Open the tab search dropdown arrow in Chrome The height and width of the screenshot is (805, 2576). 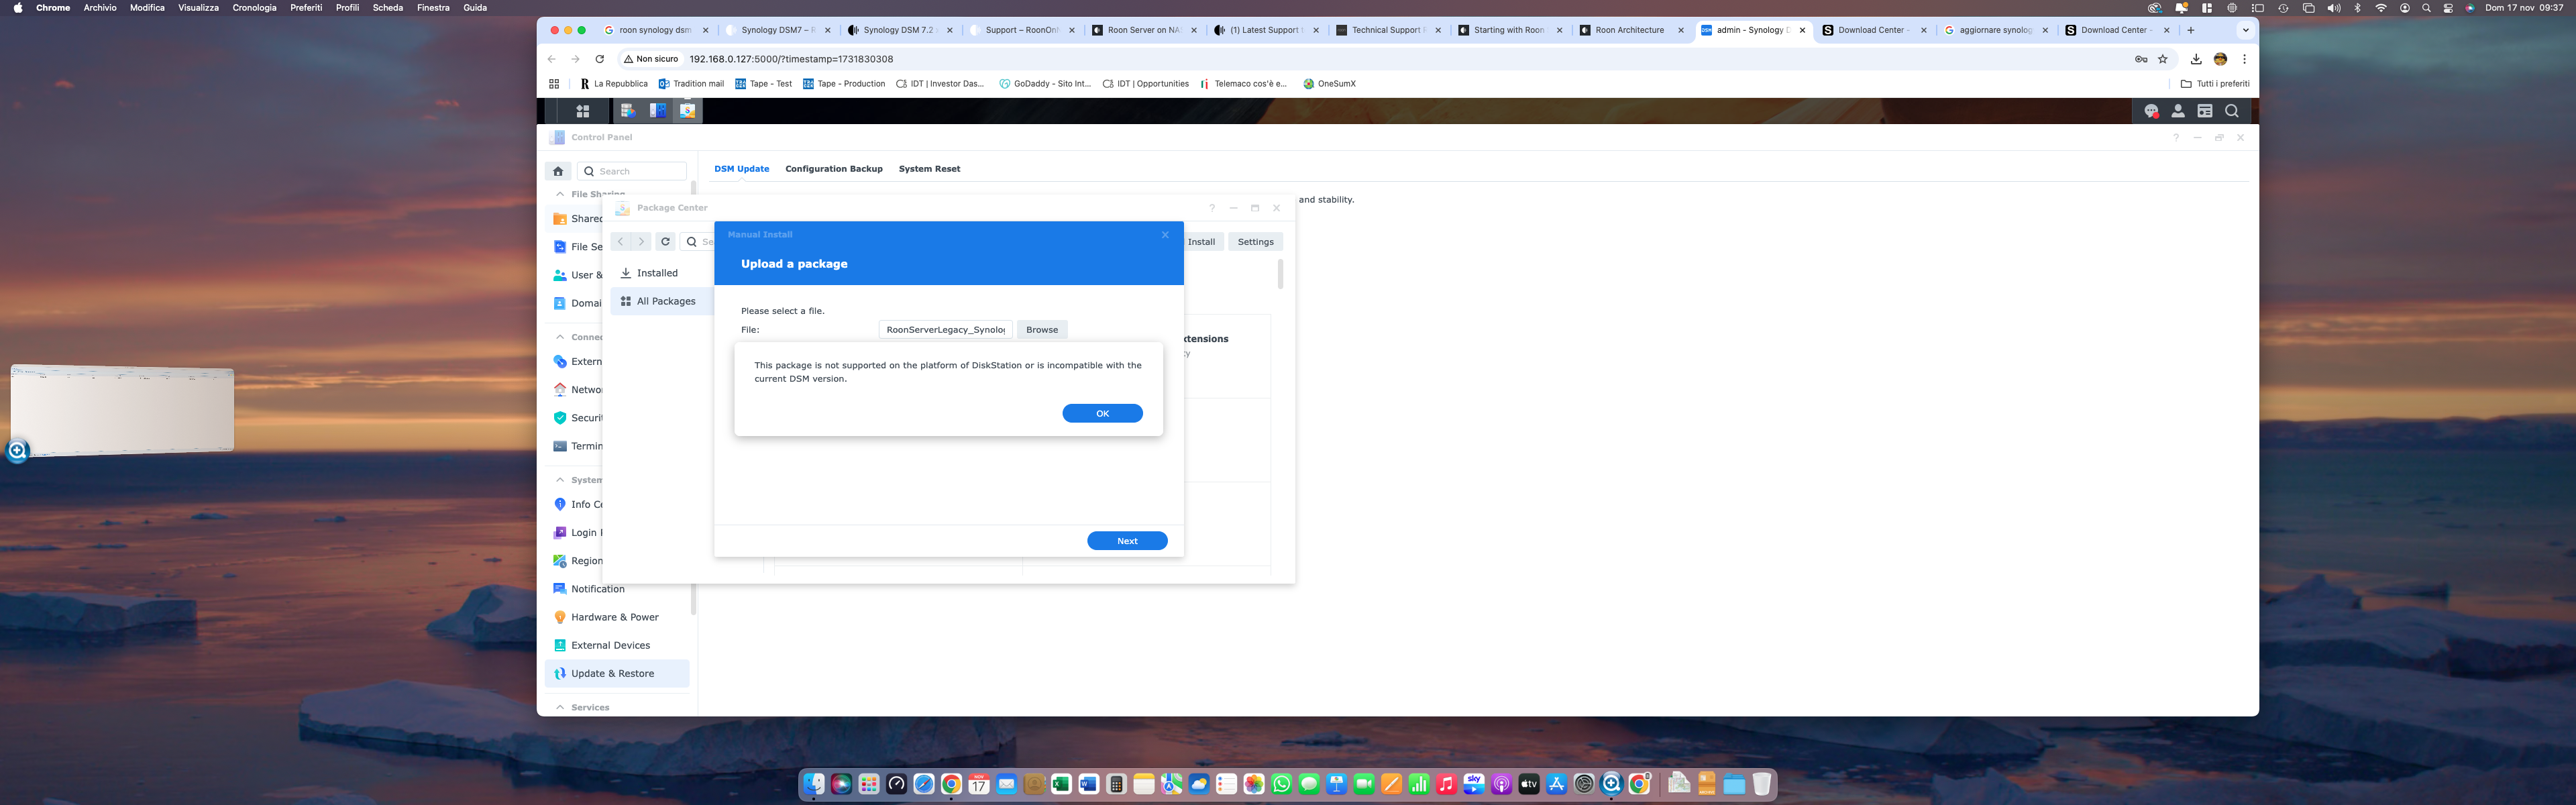[2245, 30]
